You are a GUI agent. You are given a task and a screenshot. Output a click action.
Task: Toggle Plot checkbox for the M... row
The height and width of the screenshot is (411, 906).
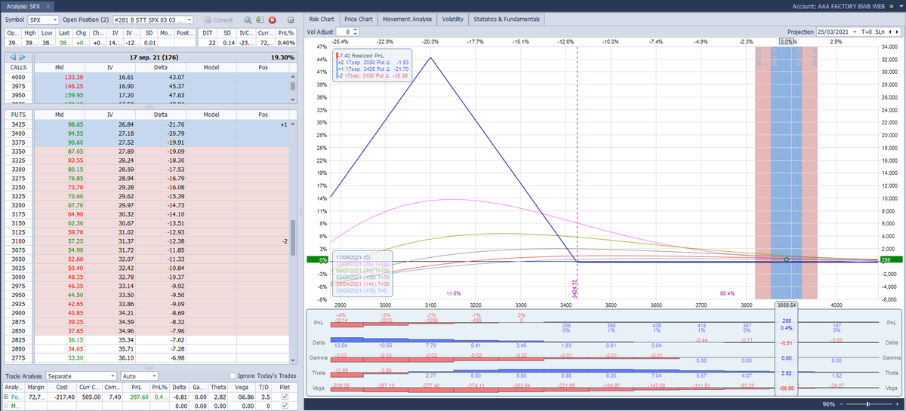[283, 406]
